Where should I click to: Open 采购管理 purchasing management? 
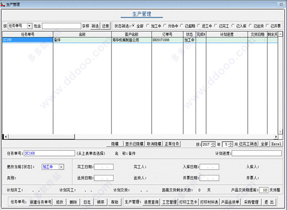[251, 202]
